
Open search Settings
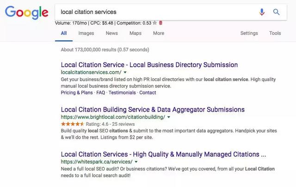[x=249, y=33]
